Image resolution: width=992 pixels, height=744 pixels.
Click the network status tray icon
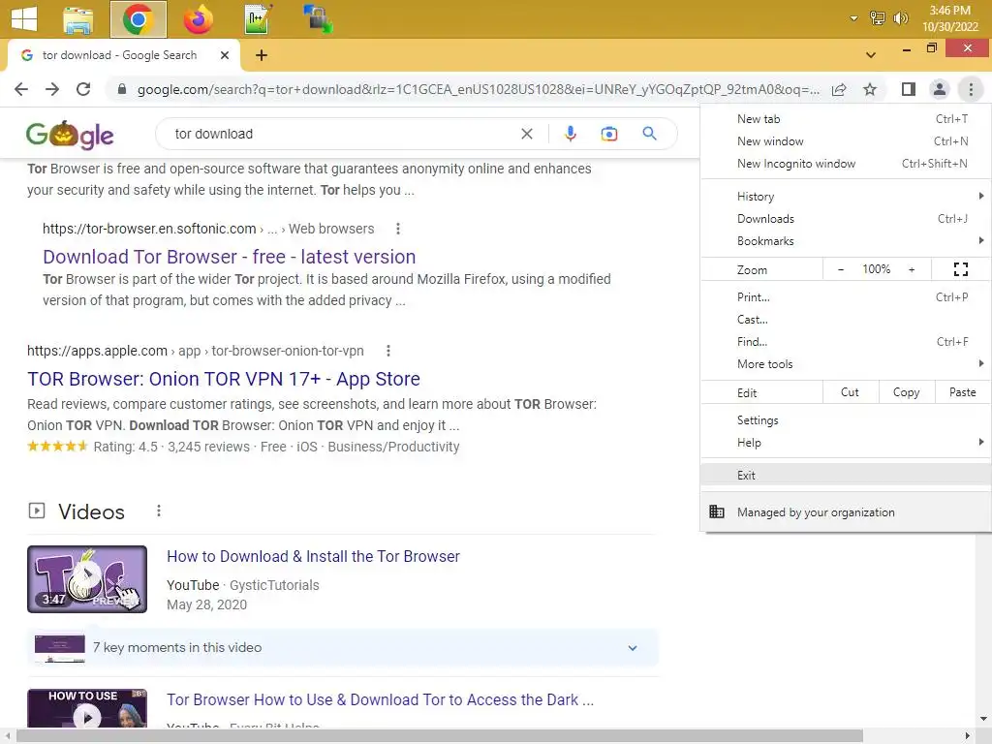tap(878, 18)
